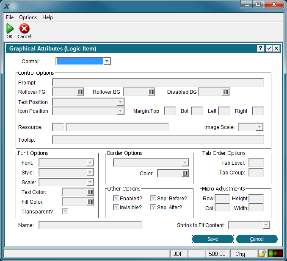
Task: Open the Options menu
Action: point(28,17)
